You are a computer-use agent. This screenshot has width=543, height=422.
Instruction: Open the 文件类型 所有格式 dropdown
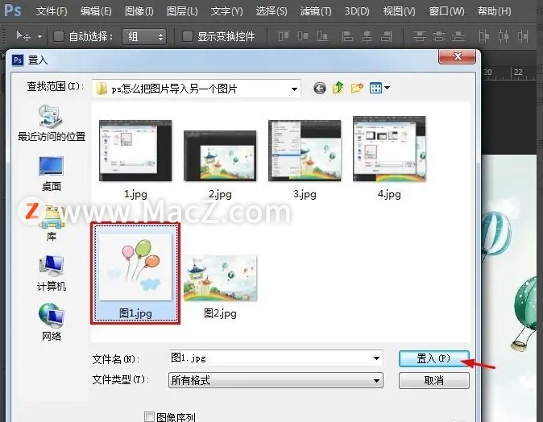pyautogui.click(x=276, y=380)
